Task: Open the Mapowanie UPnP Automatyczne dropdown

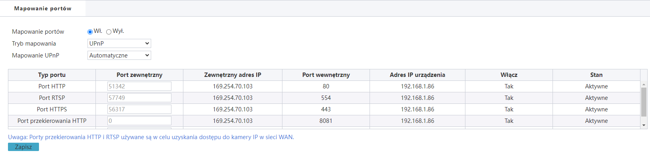Action: tap(119, 55)
